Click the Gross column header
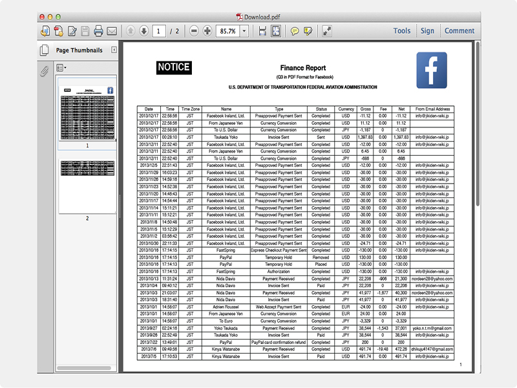The image size is (517, 388). (365, 109)
